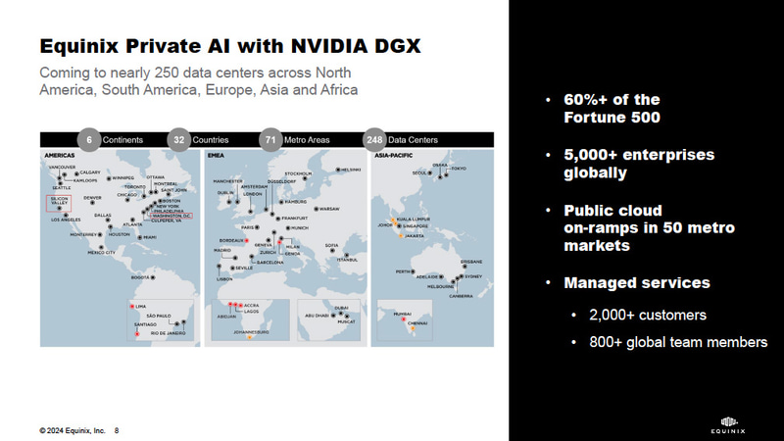Click the 'Kuala Lumpur' city label
Viewport: 784px width, 441px height.
pos(414,219)
